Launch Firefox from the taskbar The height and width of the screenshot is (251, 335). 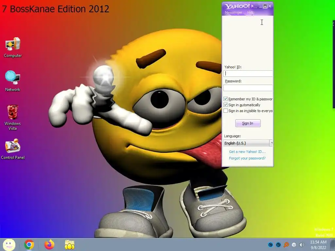(x=49, y=244)
